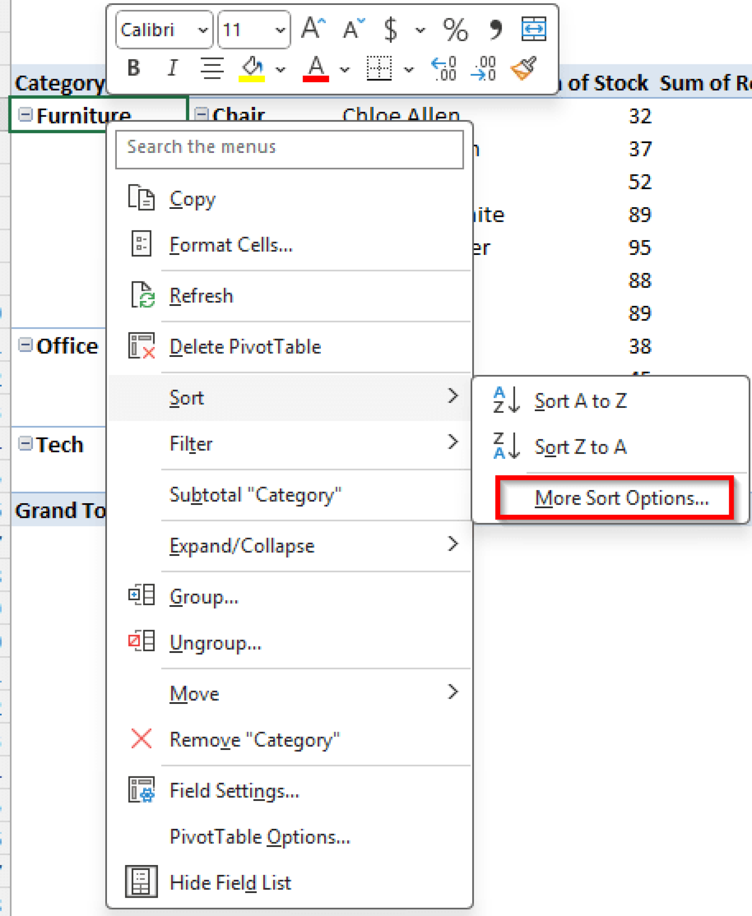The image size is (752, 916).
Task: Apply percent style formatting
Action: [456, 29]
